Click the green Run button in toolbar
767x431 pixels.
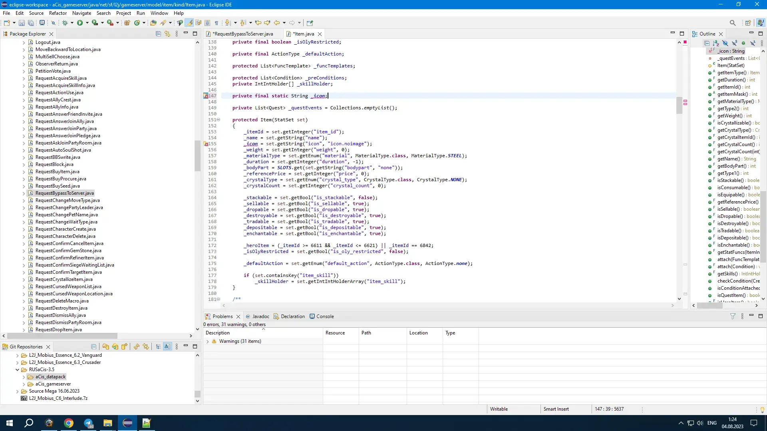coord(80,23)
